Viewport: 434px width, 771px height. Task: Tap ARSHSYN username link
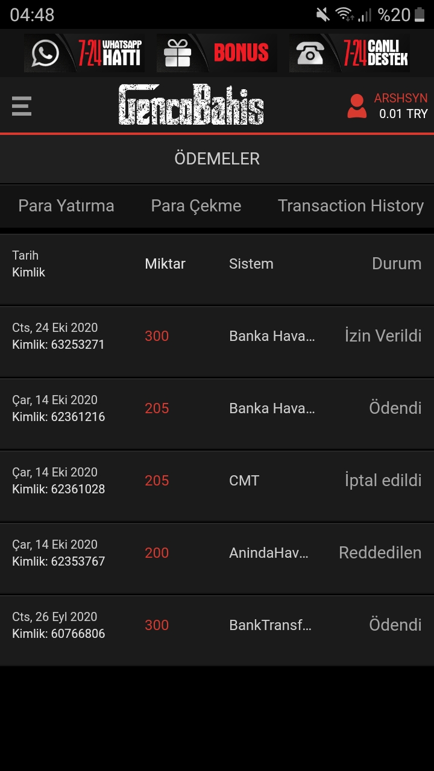[401, 98]
